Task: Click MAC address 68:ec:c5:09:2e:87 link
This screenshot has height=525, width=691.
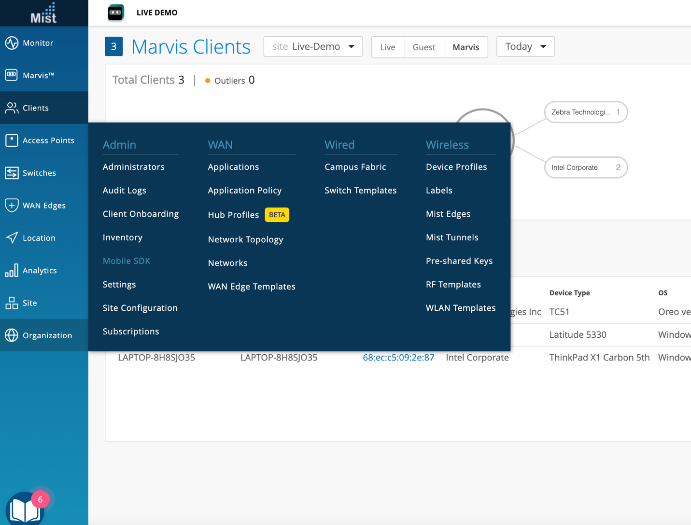Action: [x=398, y=358]
